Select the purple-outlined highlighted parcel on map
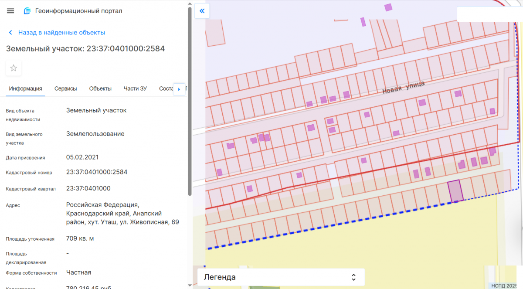This screenshot has height=289, width=523. (x=455, y=191)
